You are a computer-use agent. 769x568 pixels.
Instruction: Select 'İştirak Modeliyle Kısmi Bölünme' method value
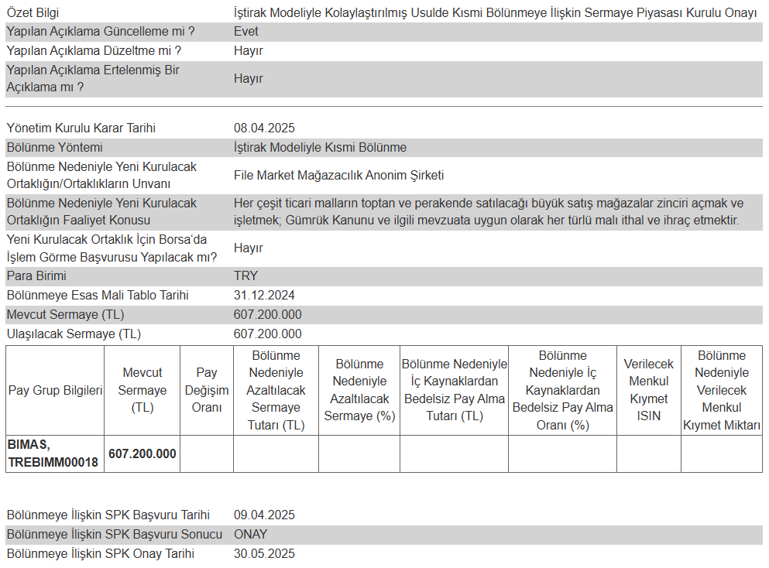(320, 148)
